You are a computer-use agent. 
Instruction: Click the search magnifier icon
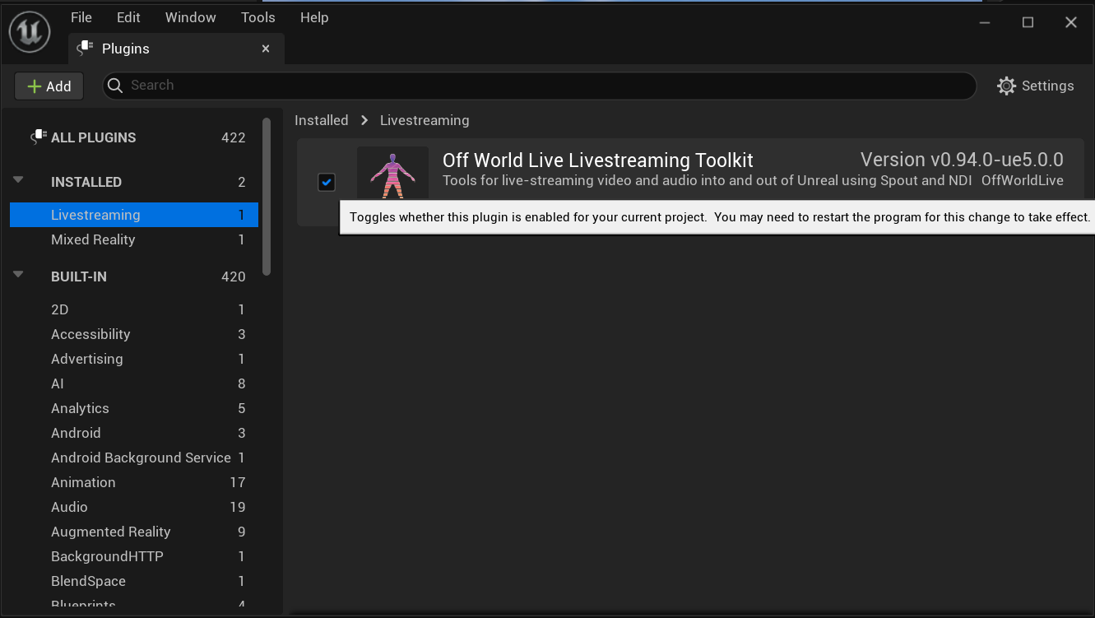point(116,86)
